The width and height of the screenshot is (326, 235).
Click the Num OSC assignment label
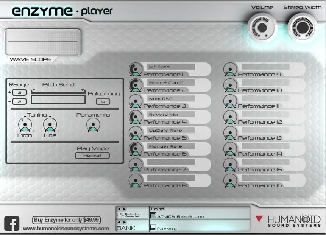[161, 99]
